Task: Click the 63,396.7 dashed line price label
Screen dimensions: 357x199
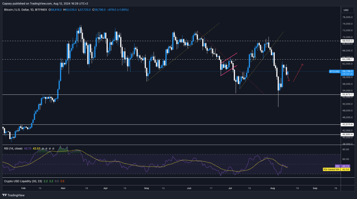Action: (x=348, y=59)
